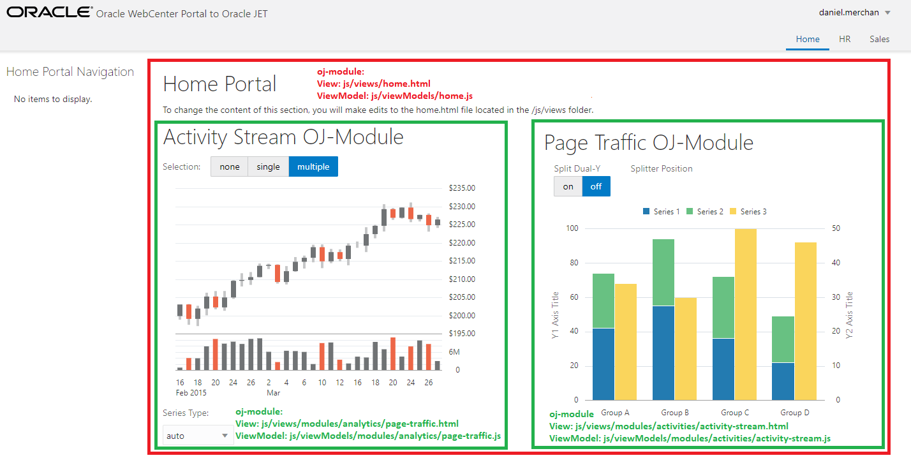Switch to the HR tab
Viewport: 911px width, 458px height.
pyautogui.click(x=844, y=39)
